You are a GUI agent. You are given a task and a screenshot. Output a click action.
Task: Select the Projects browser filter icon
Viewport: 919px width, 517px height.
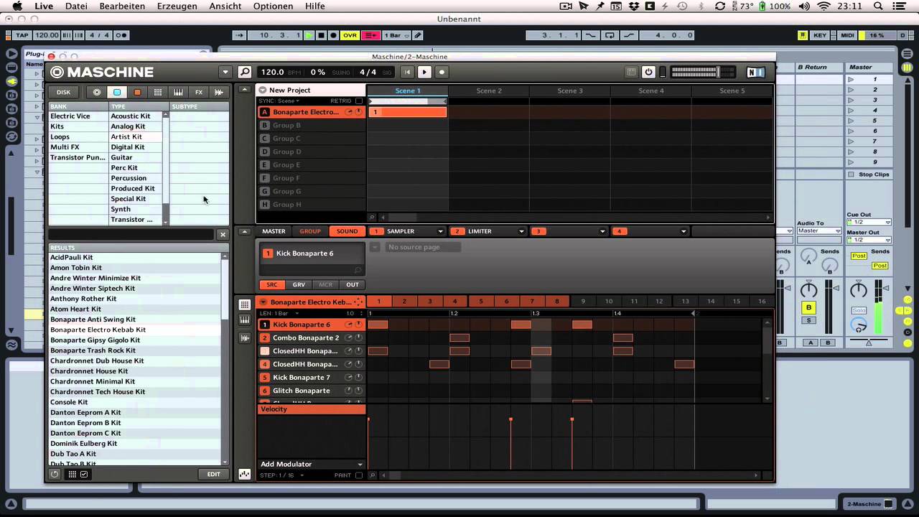pyautogui.click(x=96, y=92)
